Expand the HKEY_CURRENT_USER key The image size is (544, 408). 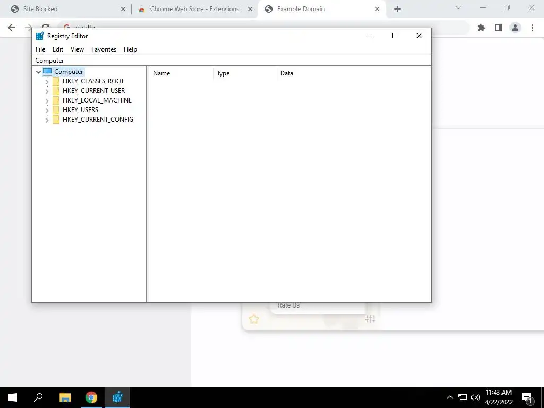point(47,91)
